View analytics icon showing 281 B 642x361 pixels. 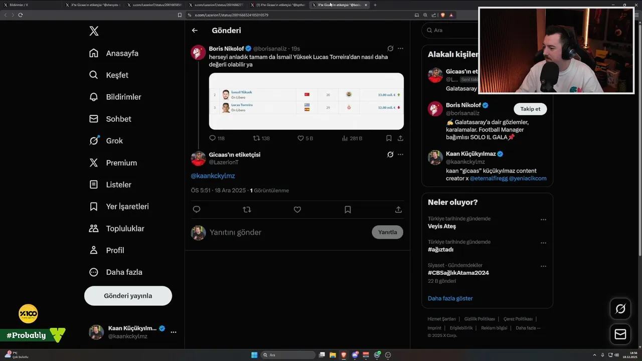pos(345,138)
